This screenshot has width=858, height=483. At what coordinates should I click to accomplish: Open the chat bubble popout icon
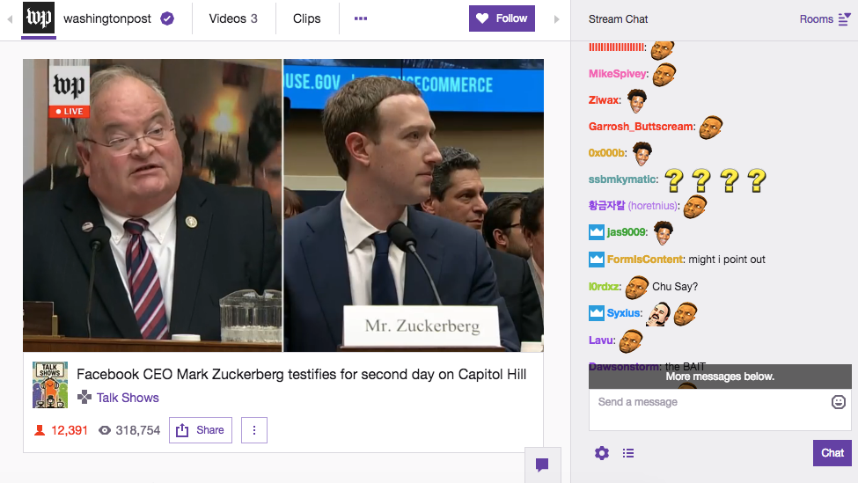pos(542,465)
